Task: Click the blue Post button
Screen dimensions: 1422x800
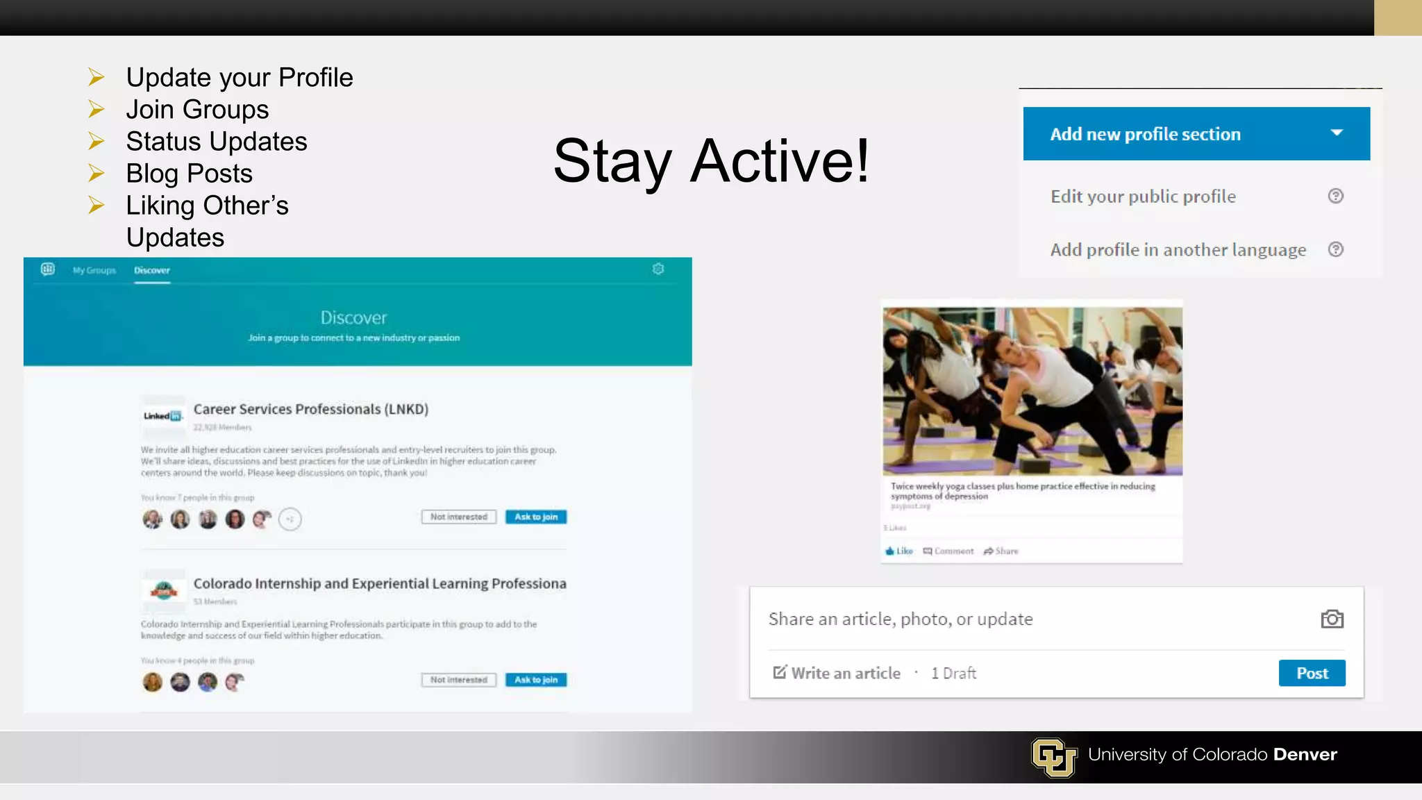Action: (1312, 673)
